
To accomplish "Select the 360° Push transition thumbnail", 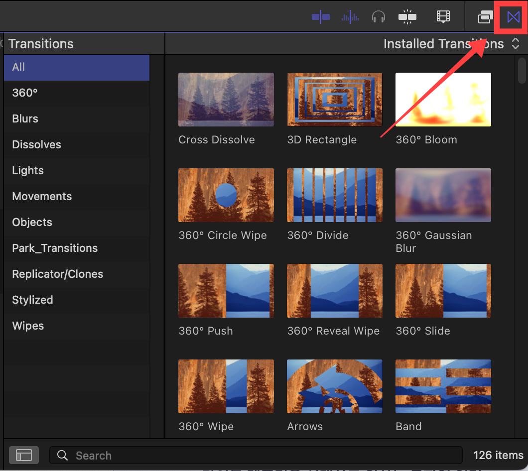I will [226, 291].
